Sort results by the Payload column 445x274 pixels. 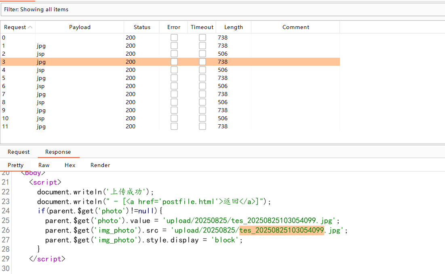pos(80,27)
